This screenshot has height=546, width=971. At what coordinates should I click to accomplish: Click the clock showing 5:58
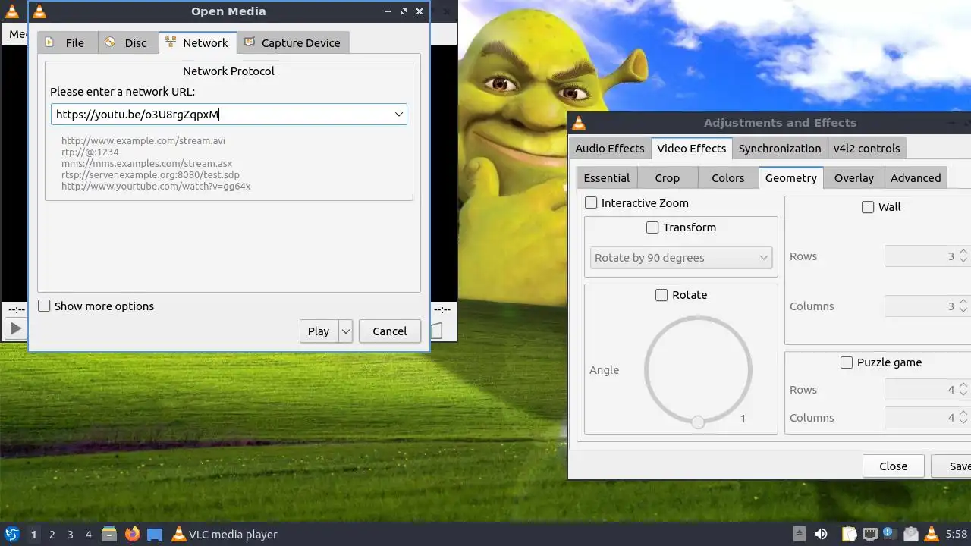click(x=957, y=534)
